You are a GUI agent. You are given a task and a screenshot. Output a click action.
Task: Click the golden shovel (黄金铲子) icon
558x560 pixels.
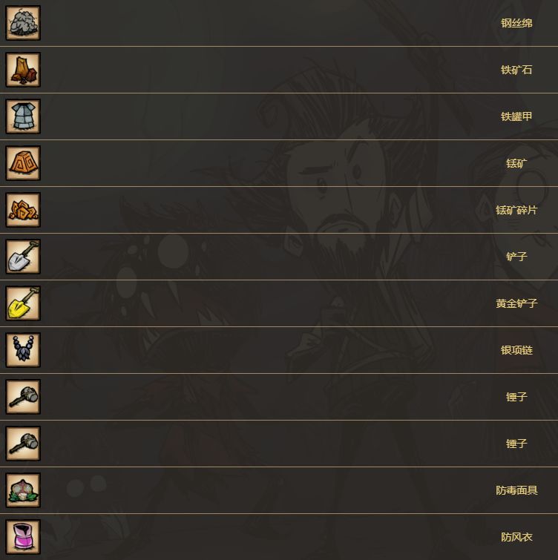point(23,303)
